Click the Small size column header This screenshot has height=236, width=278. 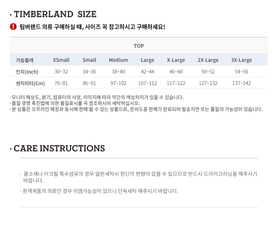[89, 60]
